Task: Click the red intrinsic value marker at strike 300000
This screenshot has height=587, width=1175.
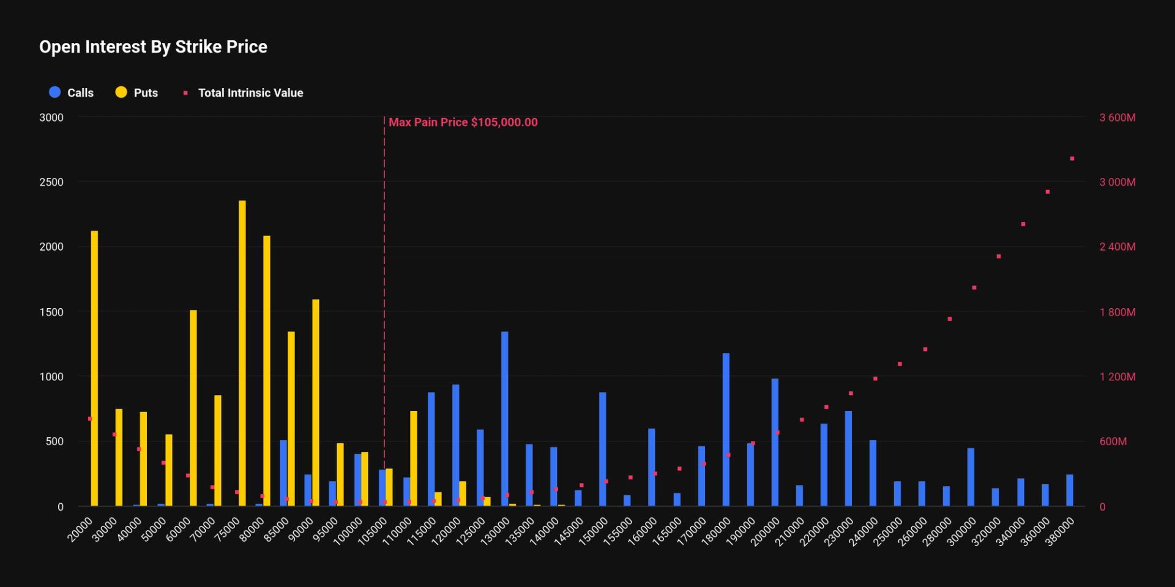Action: (x=974, y=287)
